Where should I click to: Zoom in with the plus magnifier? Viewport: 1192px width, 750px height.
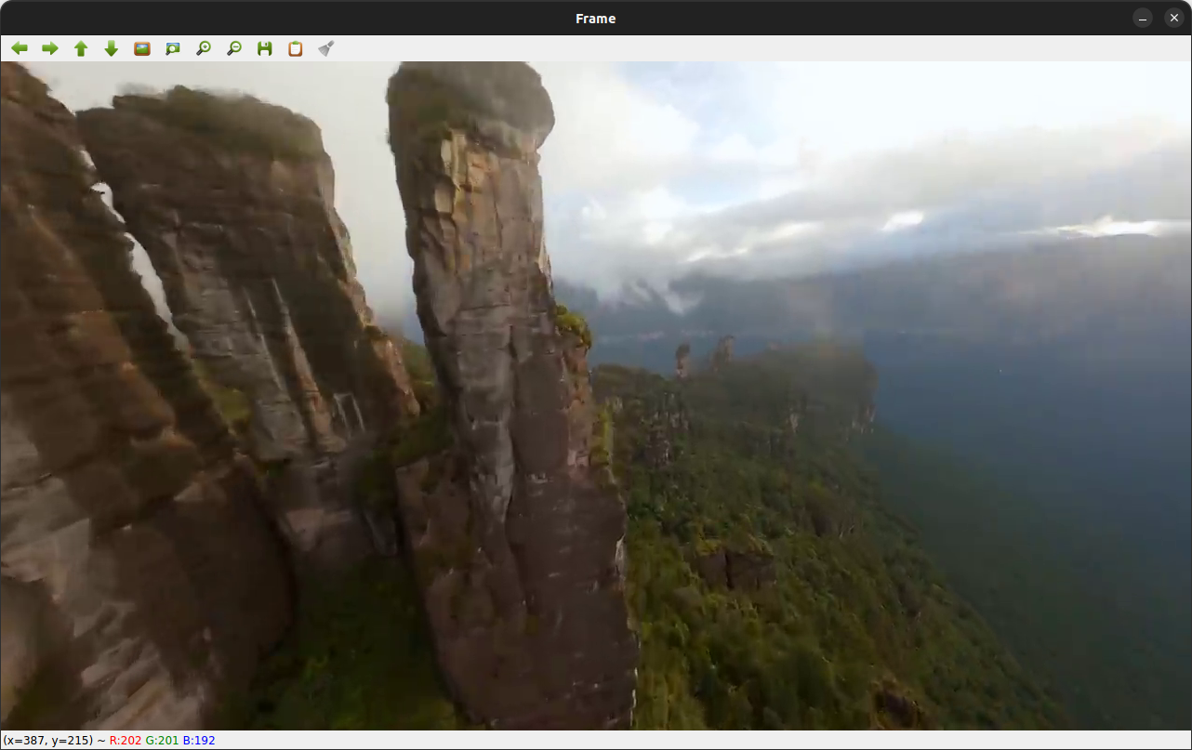coord(204,48)
